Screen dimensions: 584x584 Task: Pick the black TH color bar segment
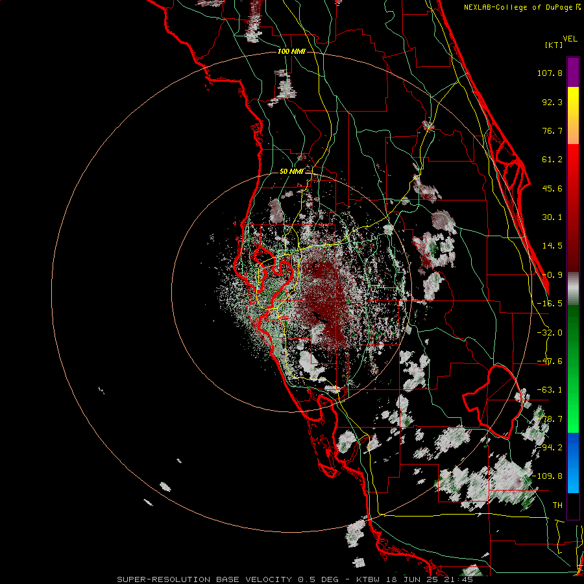(573, 505)
